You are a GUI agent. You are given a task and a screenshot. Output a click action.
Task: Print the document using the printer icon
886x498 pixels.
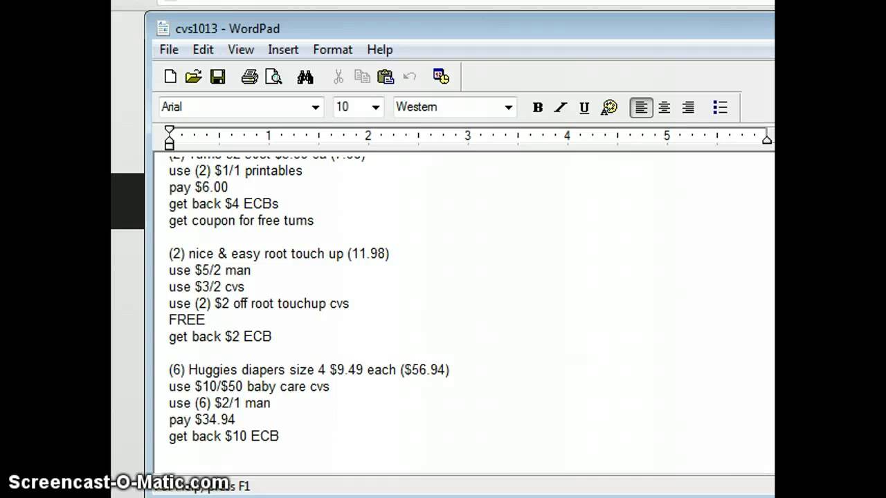(249, 77)
